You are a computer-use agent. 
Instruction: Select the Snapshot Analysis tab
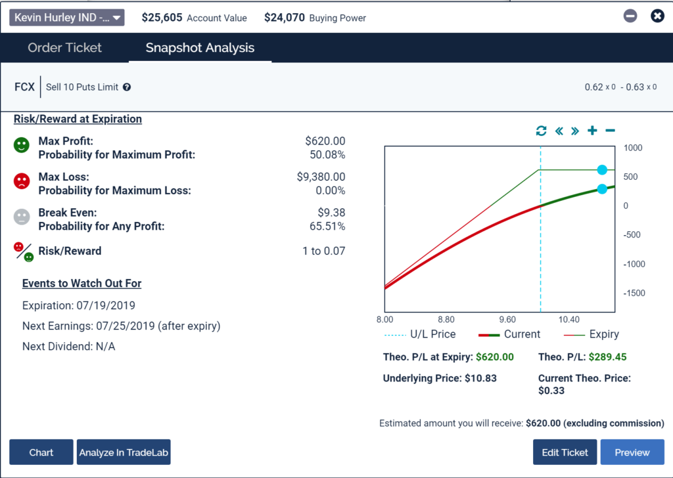(200, 48)
